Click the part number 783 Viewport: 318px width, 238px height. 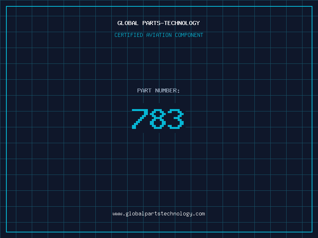(x=158, y=119)
